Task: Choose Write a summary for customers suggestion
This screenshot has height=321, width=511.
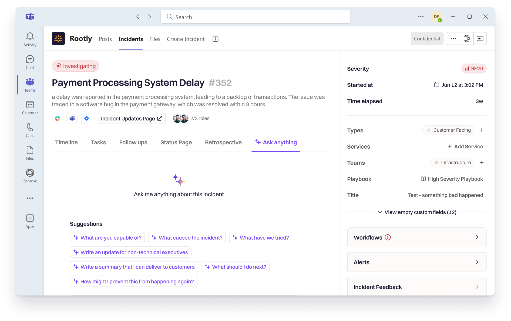Action: tap(134, 267)
